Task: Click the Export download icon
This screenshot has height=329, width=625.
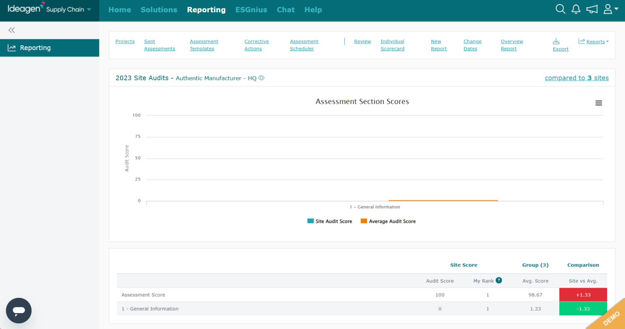Action: tap(560, 45)
